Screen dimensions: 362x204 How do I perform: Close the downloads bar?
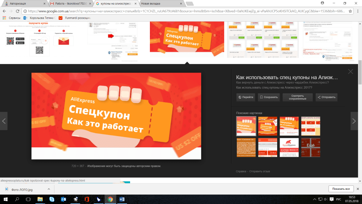358,189
